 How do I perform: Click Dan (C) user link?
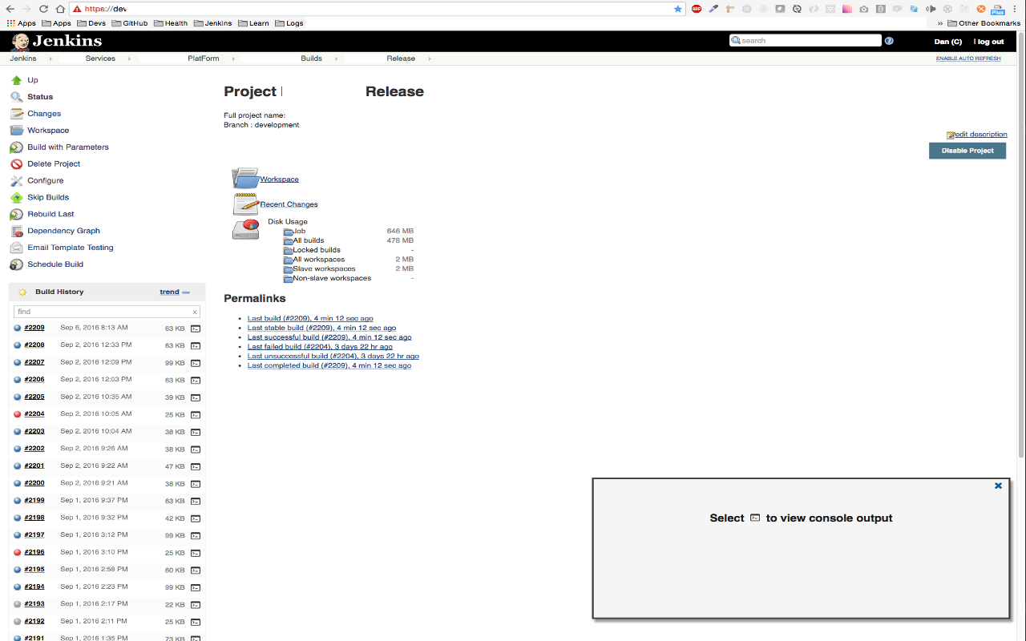point(948,42)
